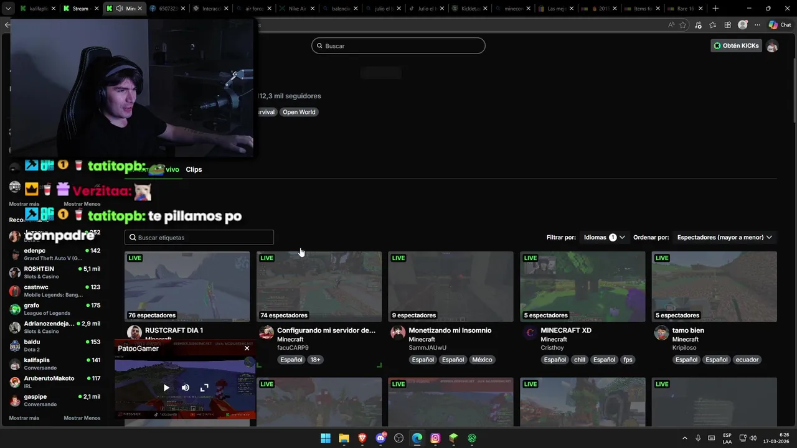Open the facuCARP9 channel link

click(x=293, y=348)
